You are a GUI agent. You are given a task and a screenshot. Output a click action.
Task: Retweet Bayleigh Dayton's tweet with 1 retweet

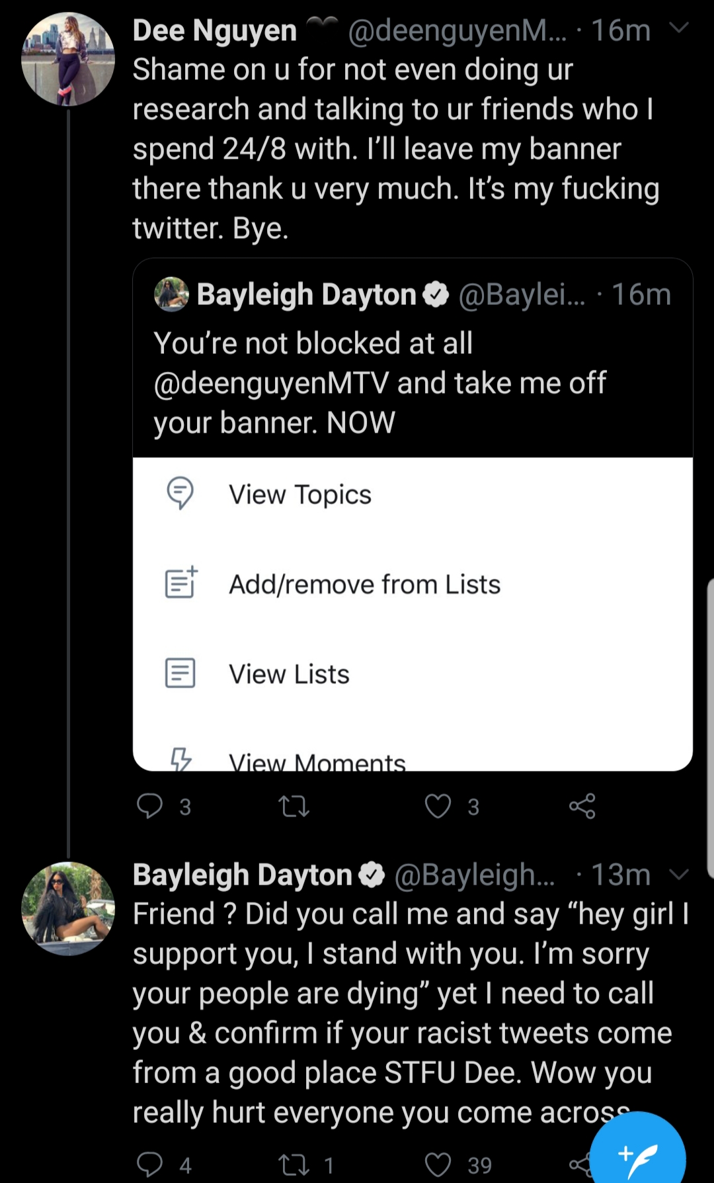[294, 1165]
